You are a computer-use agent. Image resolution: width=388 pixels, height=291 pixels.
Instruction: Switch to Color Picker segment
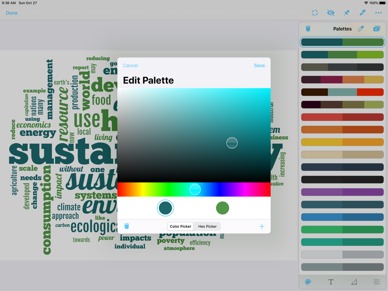click(180, 227)
